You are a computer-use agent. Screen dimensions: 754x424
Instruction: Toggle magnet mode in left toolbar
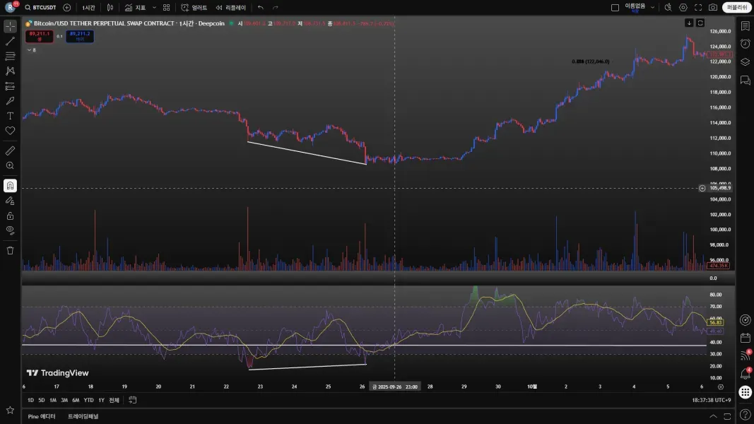10,186
